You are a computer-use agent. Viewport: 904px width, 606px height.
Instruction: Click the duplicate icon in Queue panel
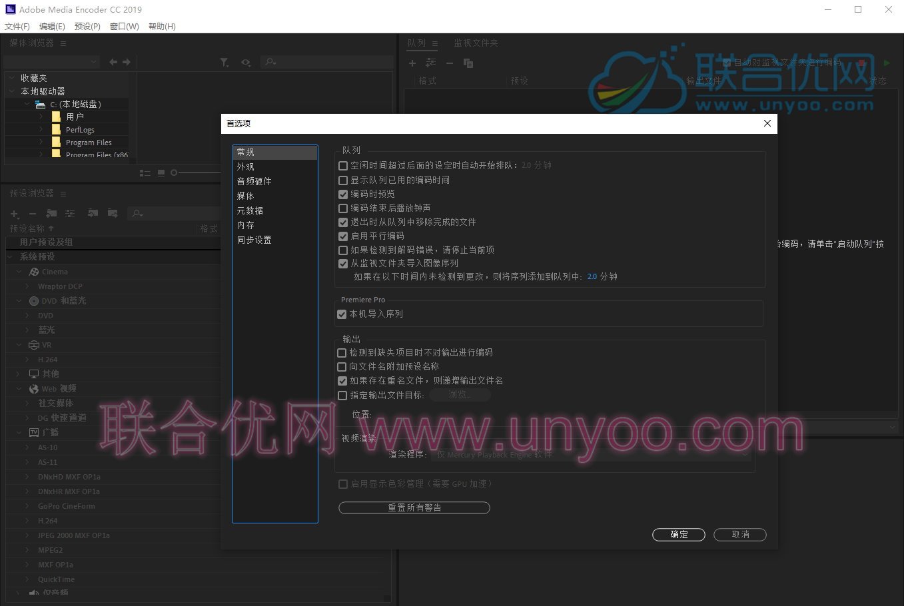[x=468, y=63]
